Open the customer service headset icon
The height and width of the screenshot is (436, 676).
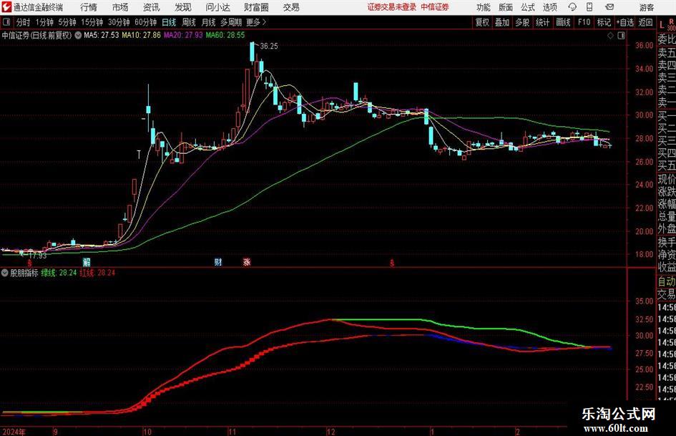[572, 7]
